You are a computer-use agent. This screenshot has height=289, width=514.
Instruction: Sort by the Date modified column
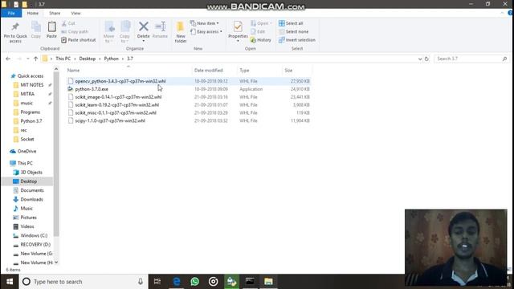(x=209, y=71)
